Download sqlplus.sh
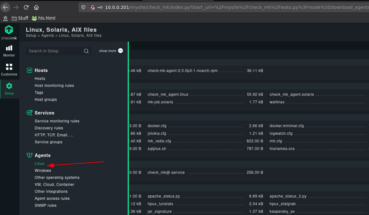The height and width of the screenshot is (215, 369). [157, 149]
